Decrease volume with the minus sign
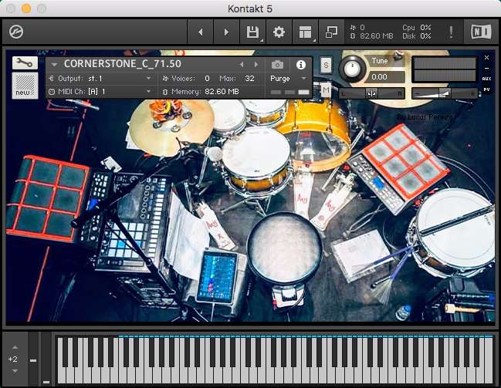 [417, 94]
